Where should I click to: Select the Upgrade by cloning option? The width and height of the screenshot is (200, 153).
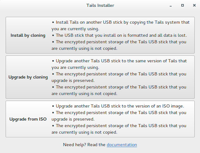coord(28,77)
